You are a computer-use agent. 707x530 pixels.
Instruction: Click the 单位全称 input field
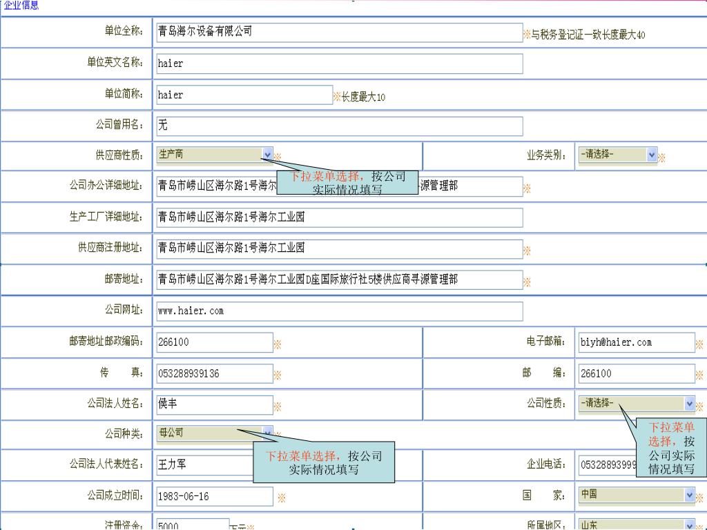coord(340,32)
